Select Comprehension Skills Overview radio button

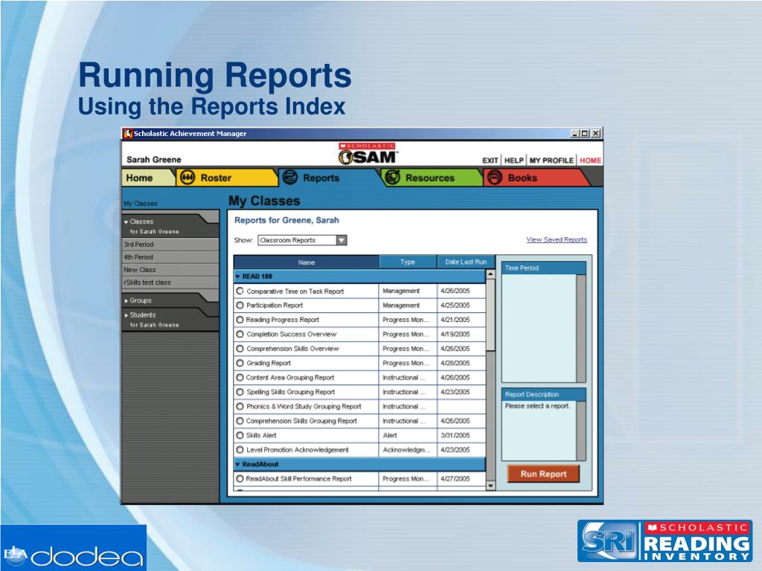click(x=240, y=349)
